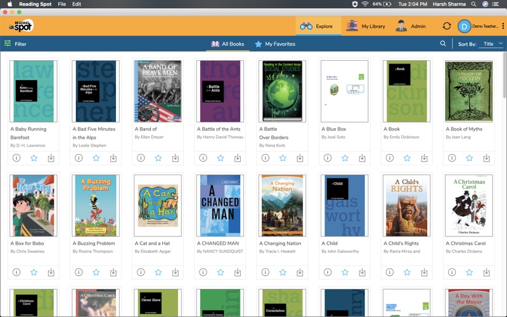Open info for A Battle of the Ants
This screenshot has height=317, width=507.
pos(203,158)
